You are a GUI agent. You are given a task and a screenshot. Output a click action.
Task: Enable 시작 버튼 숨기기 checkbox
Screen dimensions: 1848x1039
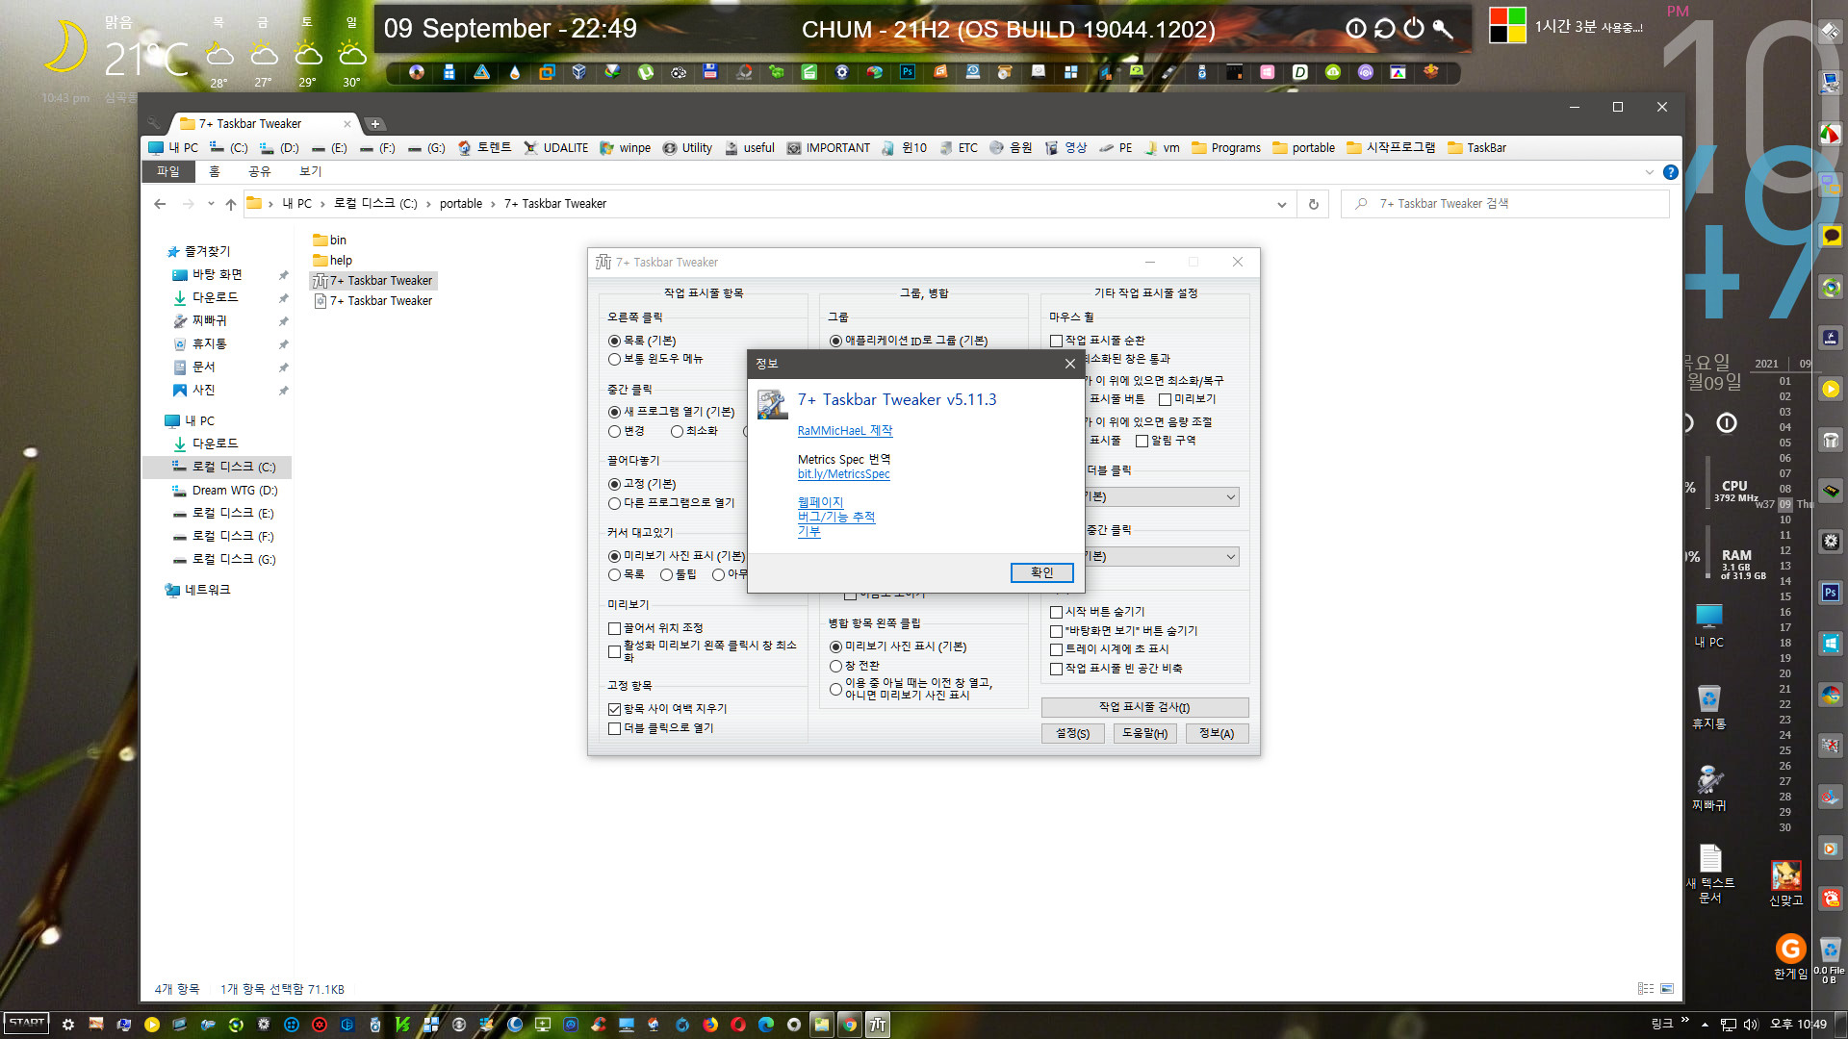1097,612
